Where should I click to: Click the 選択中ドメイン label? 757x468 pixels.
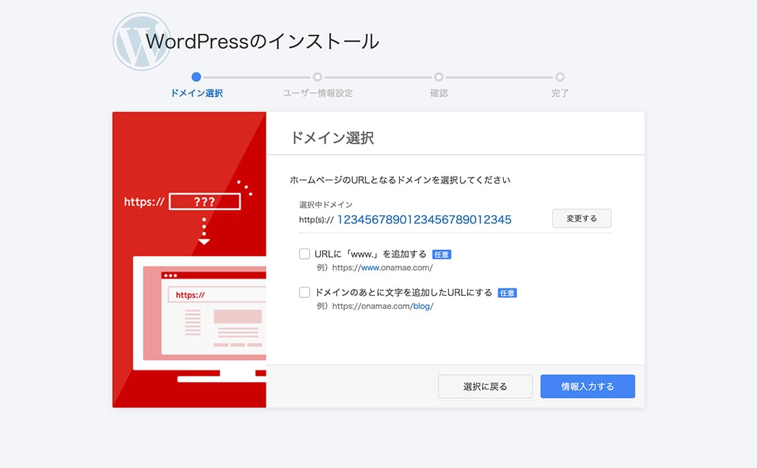tap(326, 205)
